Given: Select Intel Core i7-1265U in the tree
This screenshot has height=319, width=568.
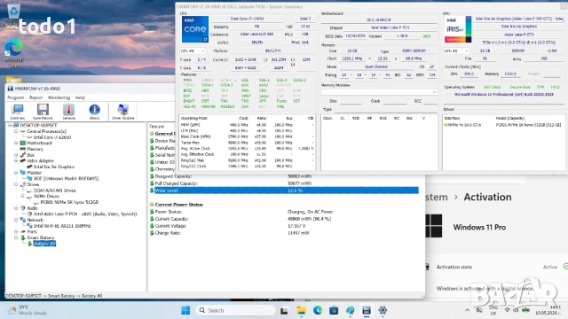Looking at the screenshot, I should click(x=52, y=137).
